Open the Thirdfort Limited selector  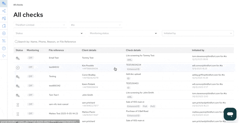[40, 25]
